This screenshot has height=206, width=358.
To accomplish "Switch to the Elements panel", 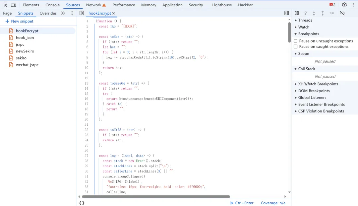I will click(31, 5).
